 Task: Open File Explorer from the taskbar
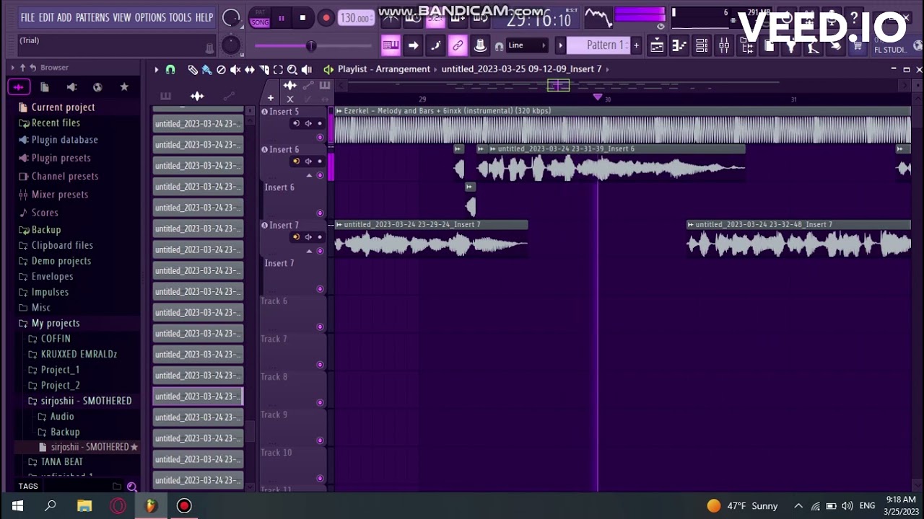(x=84, y=506)
